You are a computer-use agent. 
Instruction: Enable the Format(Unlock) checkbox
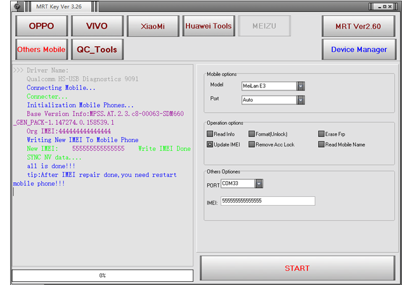tap(252, 134)
